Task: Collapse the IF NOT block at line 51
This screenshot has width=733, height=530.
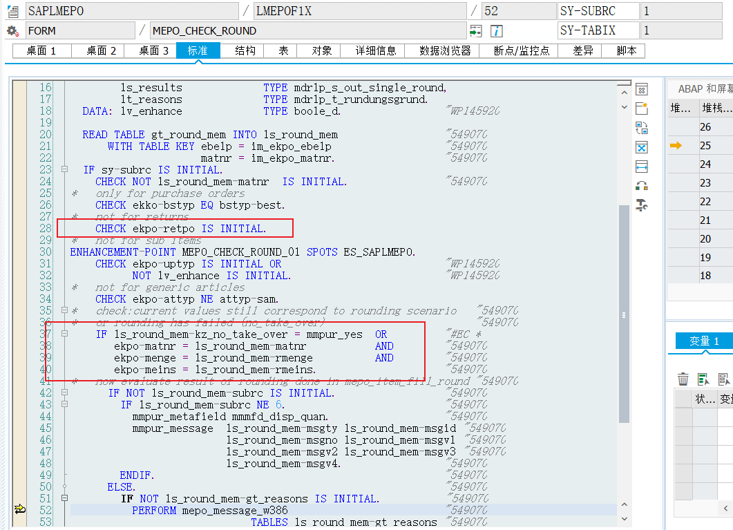Action: (64, 498)
